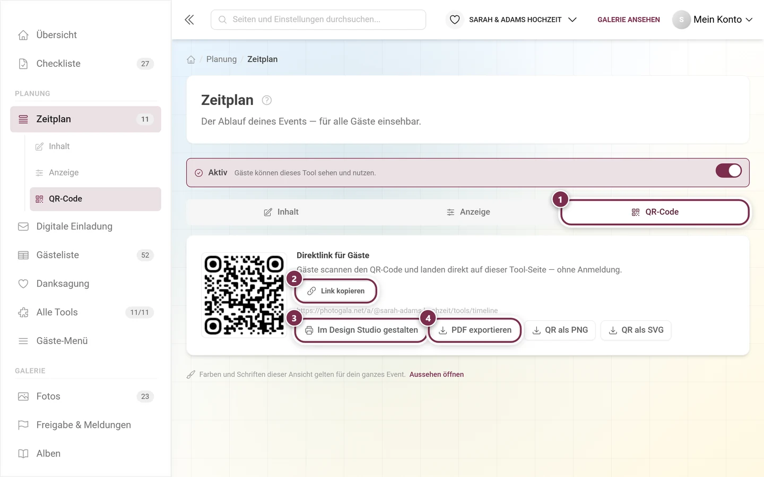Image resolution: width=764 pixels, height=477 pixels.
Task: Switch to the Anzeige tab
Action: point(468,212)
